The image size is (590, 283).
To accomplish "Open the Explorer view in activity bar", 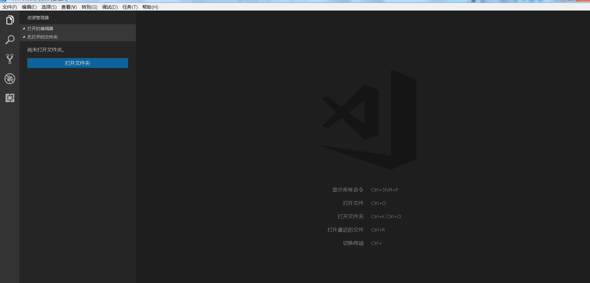I will pyautogui.click(x=10, y=20).
